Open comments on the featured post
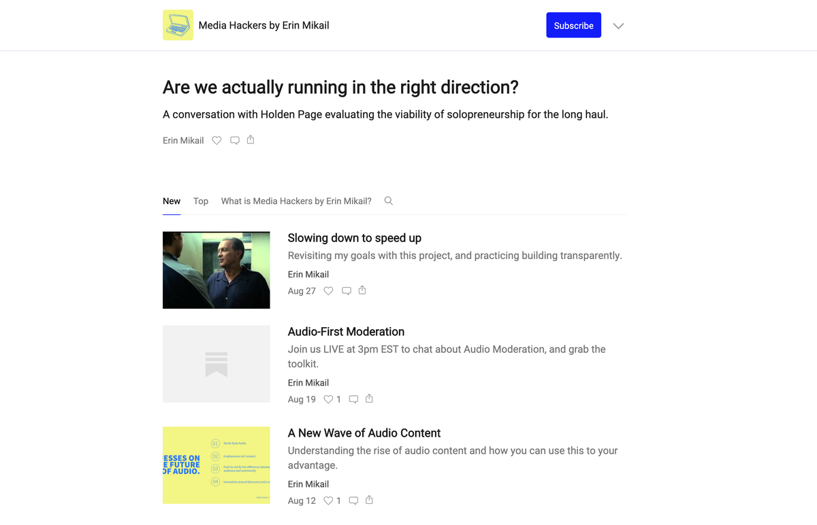This screenshot has width=817, height=525. coord(235,141)
